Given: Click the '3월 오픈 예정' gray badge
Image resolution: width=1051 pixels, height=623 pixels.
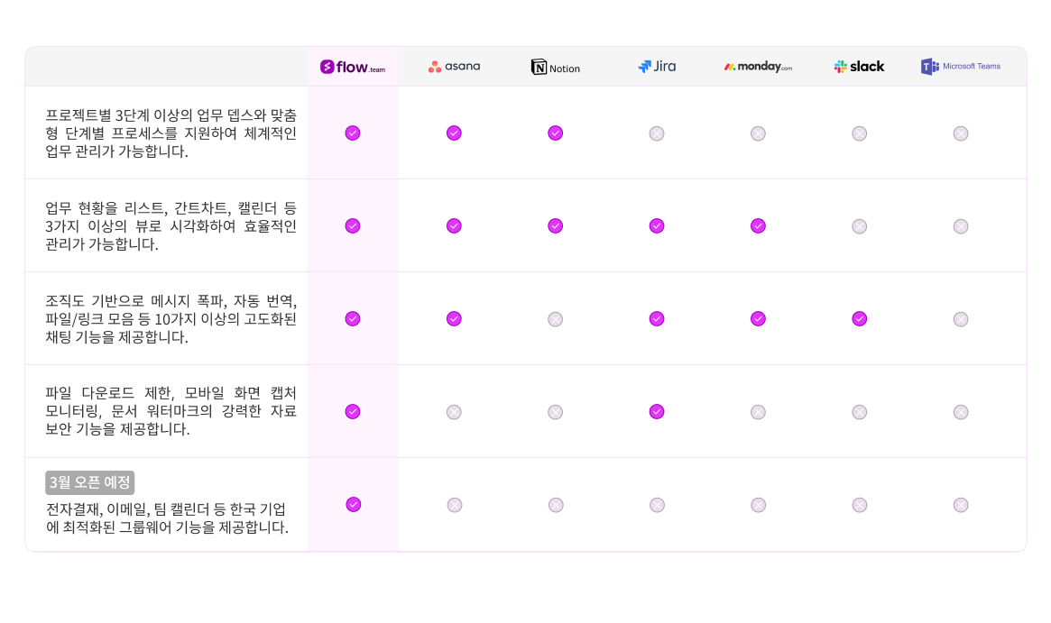Looking at the screenshot, I should [90, 482].
